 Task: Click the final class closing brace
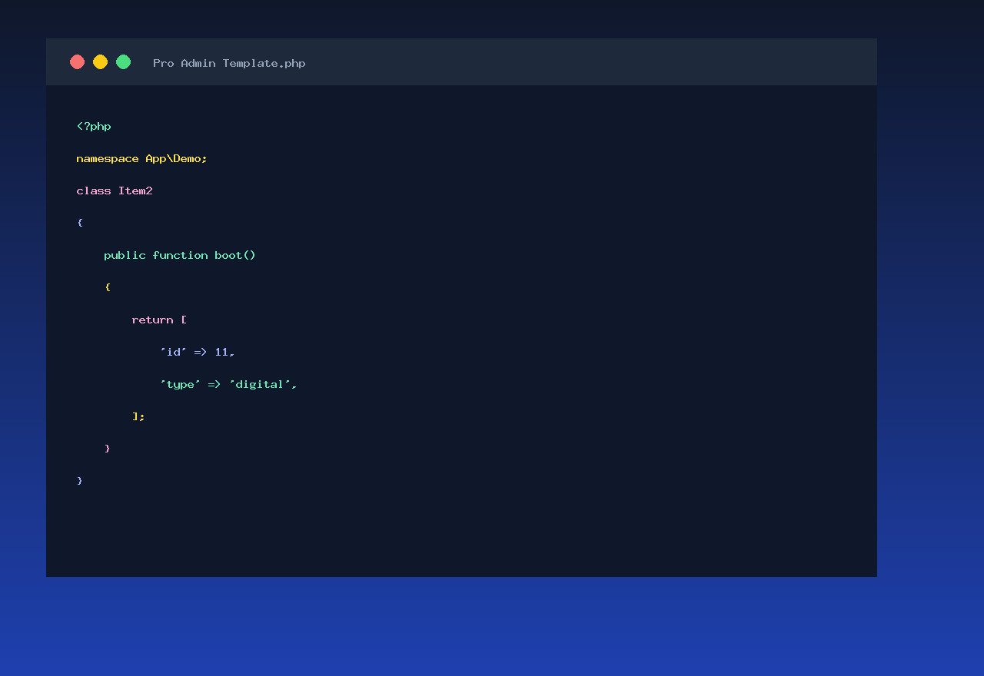[80, 481]
